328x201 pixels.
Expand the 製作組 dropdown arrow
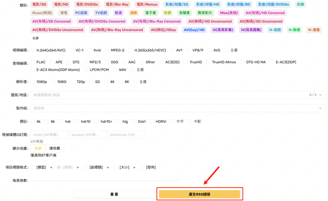pyautogui.click(x=320, y=108)
